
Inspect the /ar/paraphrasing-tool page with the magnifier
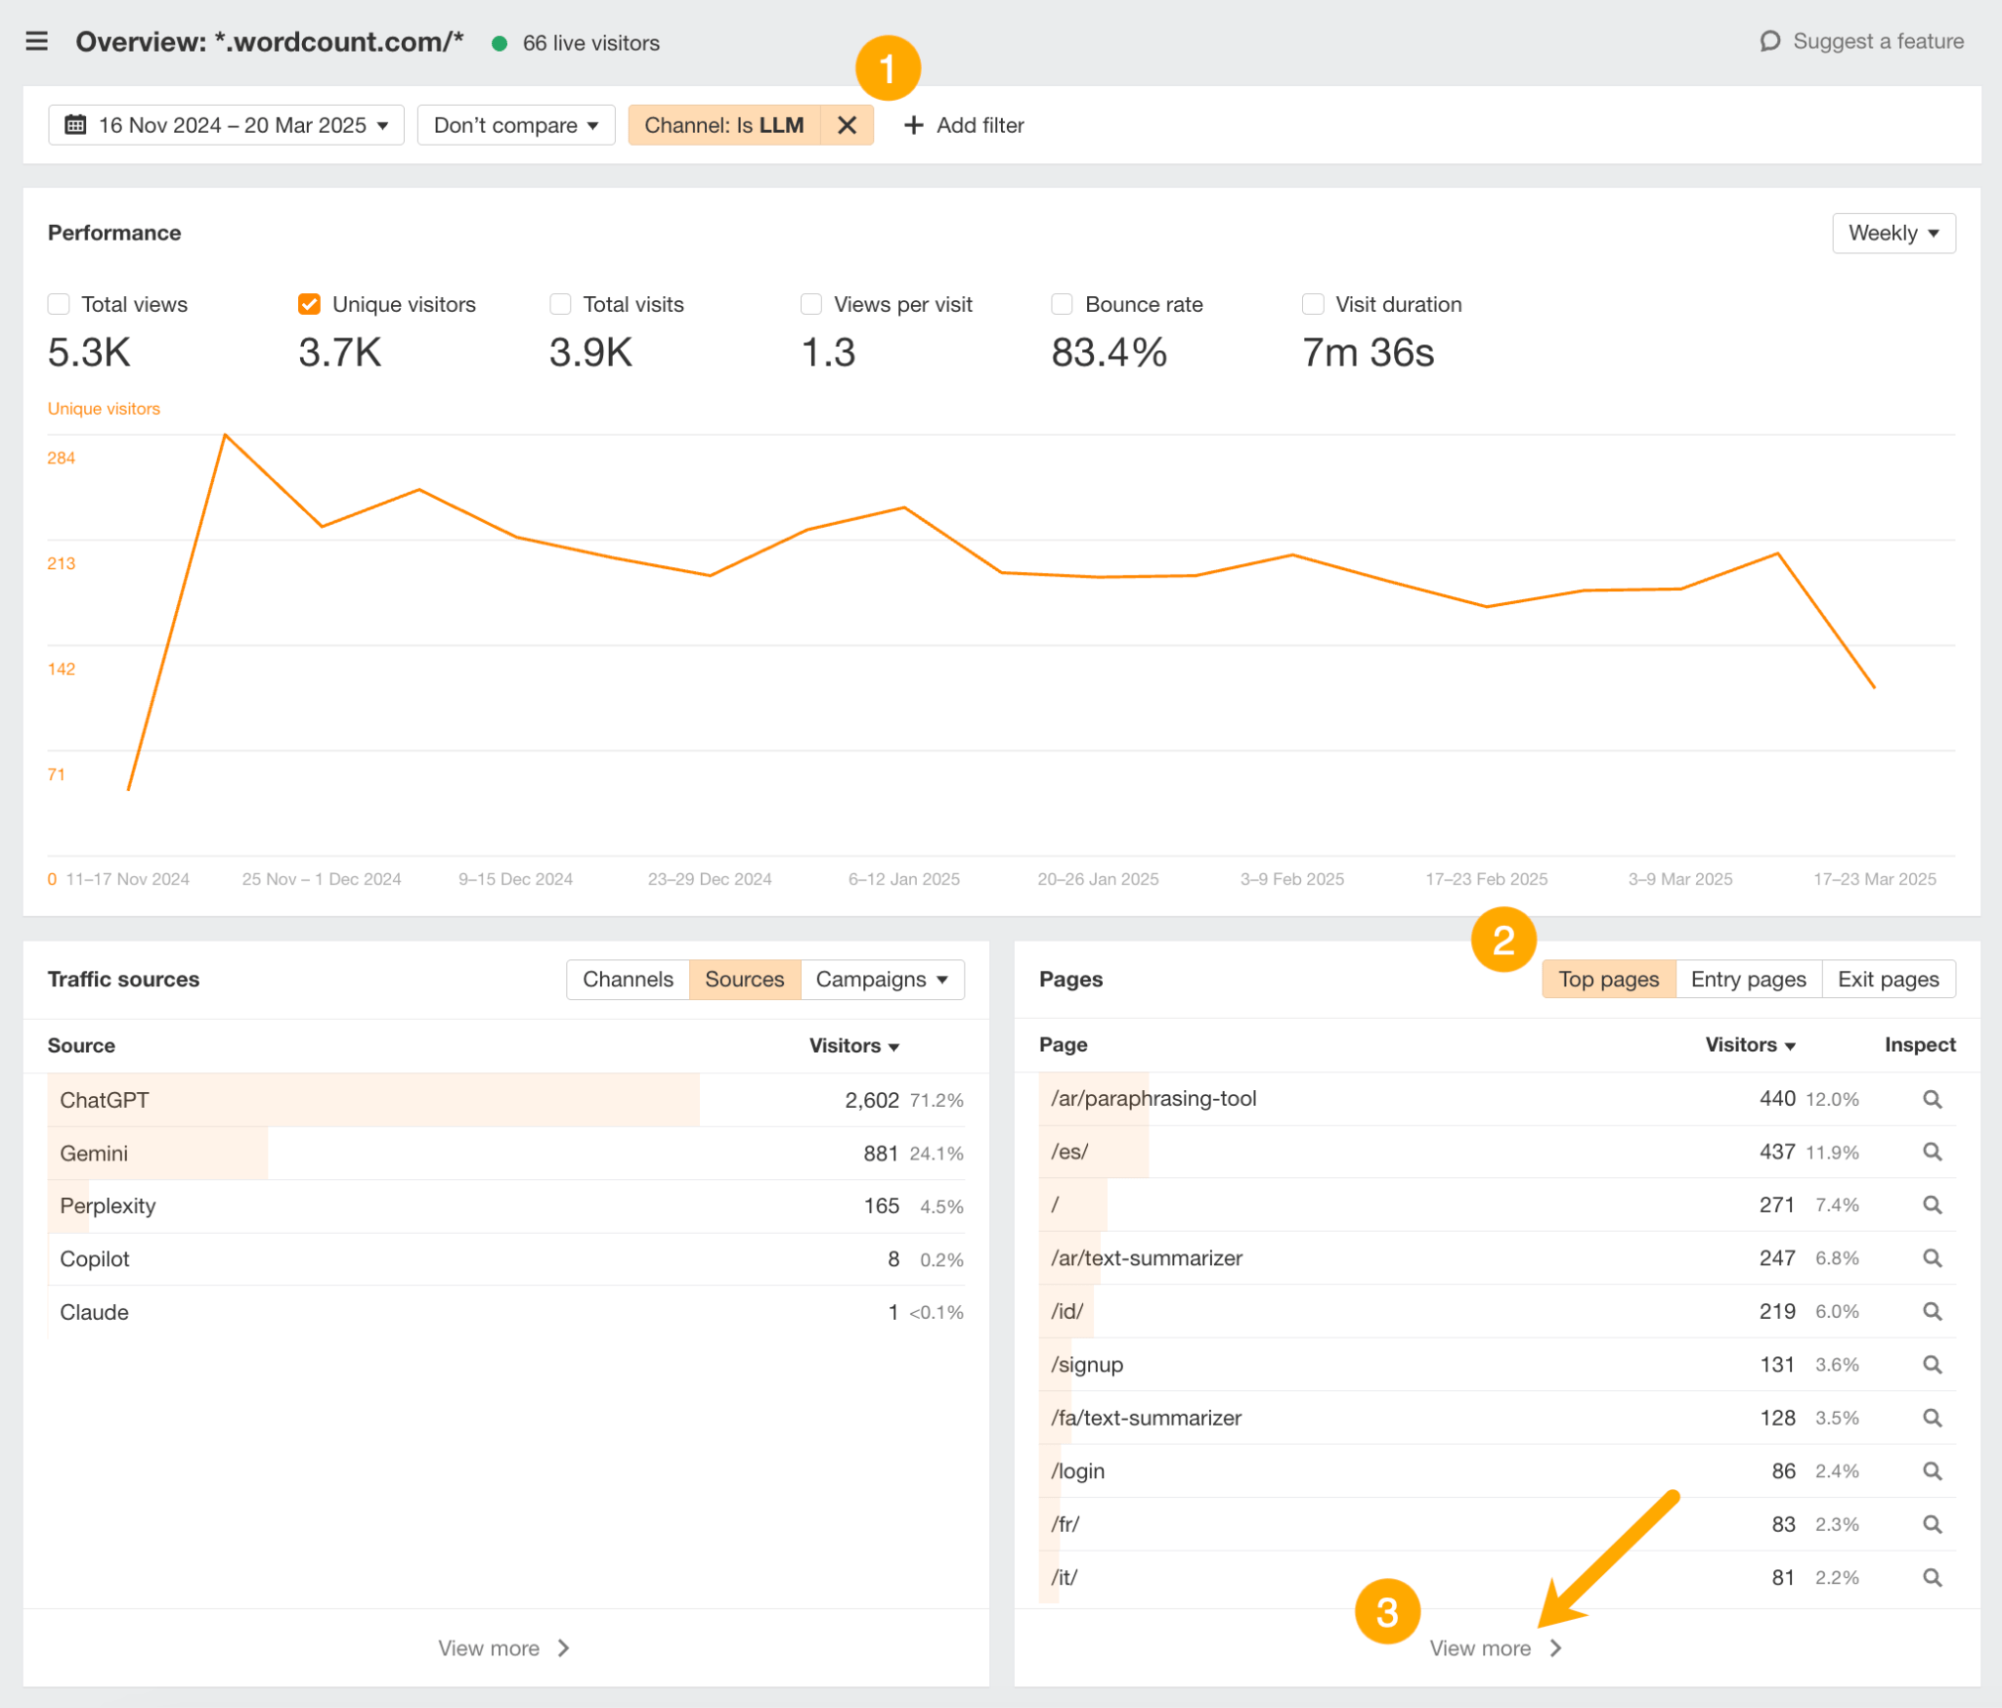coord(1932,1098)
